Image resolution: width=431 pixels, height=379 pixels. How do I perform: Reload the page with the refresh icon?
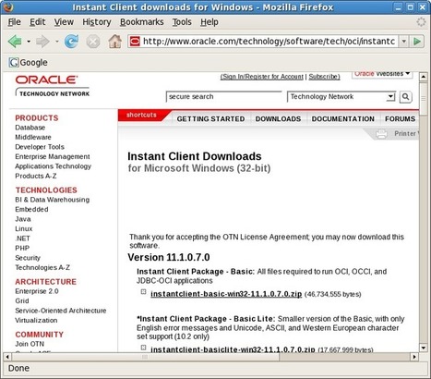pyautogui.click(x=71, y=42)
